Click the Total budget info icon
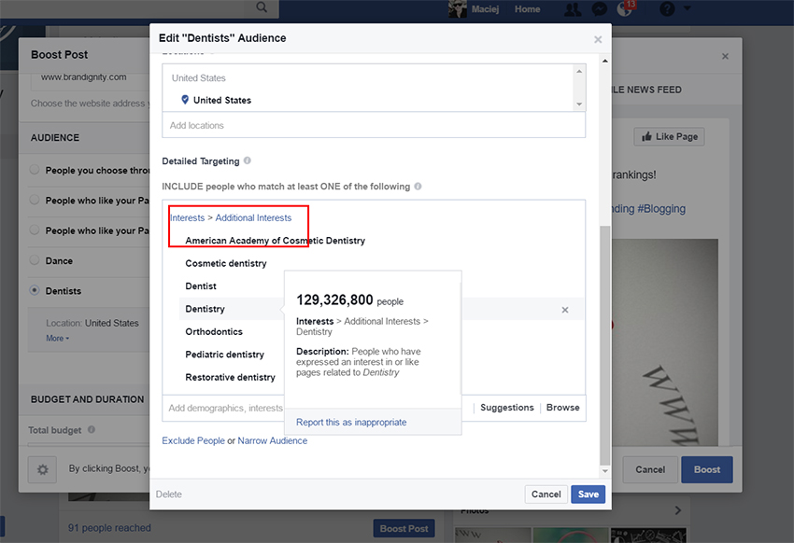The image size is (794, 543). pyautogui.click(x=92, y=429)
